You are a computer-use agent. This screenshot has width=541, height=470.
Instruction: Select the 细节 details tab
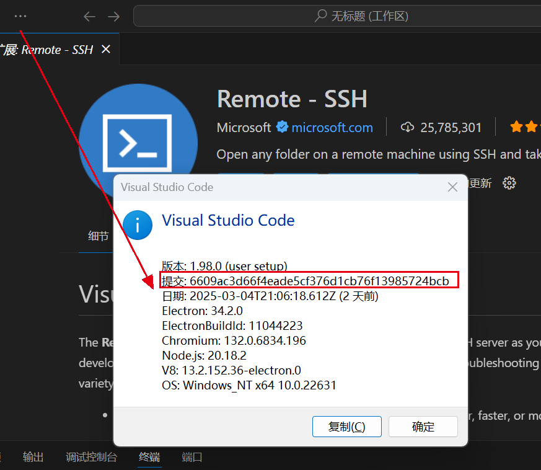[x=99, y=236]
